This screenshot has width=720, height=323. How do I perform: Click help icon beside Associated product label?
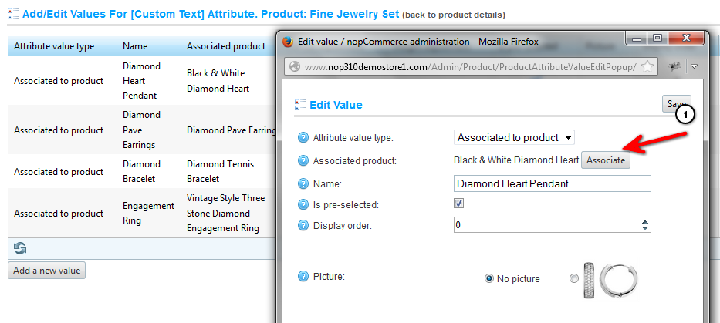303,160
